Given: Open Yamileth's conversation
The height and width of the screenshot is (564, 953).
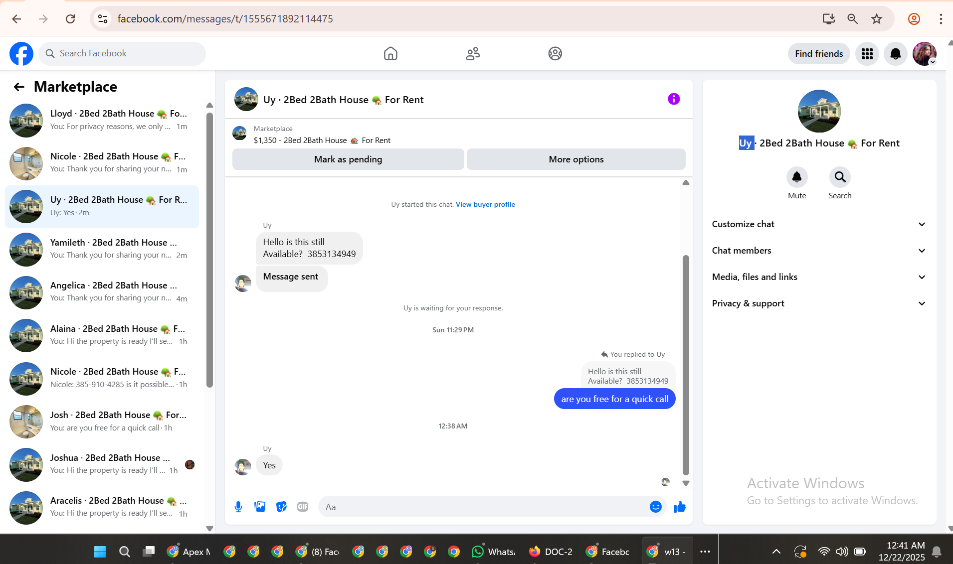Looking at the screenshot, I should pyautogui.click(x=102, y=250).
